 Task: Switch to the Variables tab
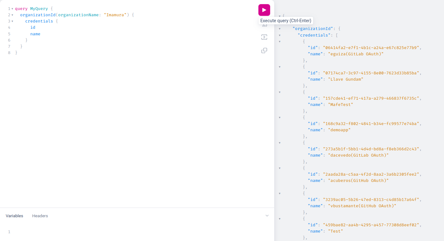pyautogui.click(x=14, y=216)
